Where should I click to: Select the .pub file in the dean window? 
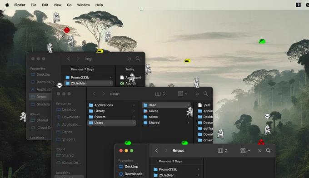[204, 105]
